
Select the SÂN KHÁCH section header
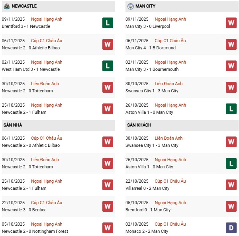point(139,125)
